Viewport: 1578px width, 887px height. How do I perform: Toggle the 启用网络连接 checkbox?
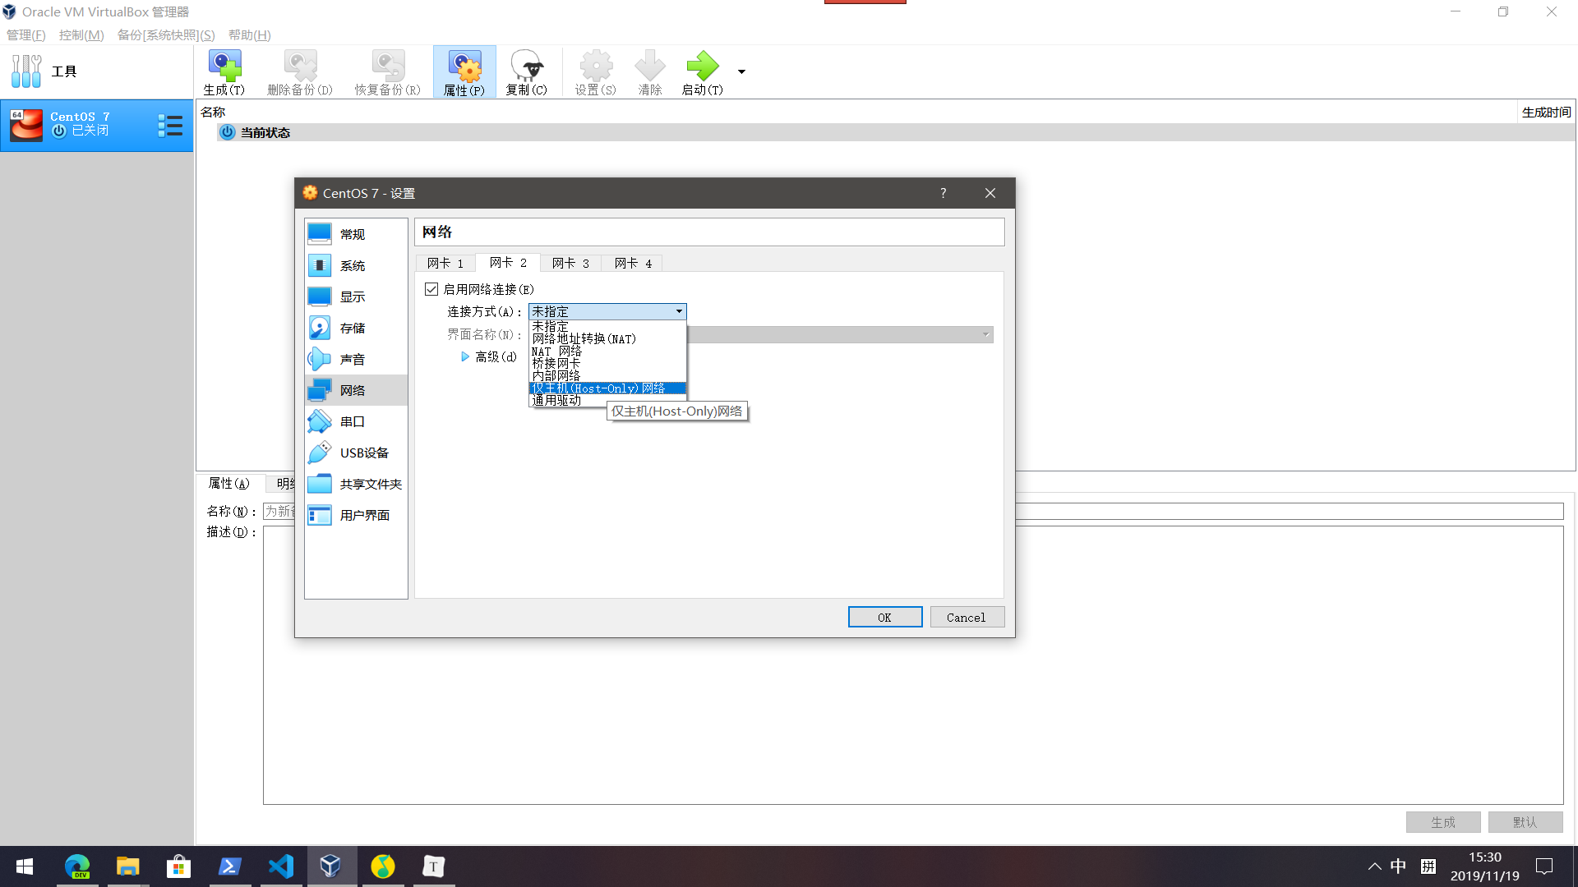pyautogui.click(x=431, y=289)
